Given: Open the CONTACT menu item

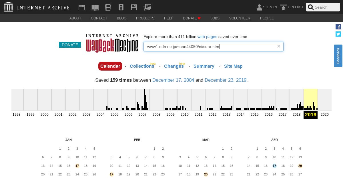Looking at the screenshot, I should coord(99,18).
